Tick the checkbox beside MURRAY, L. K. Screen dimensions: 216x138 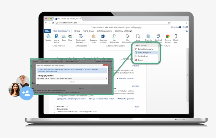point(55,107)
